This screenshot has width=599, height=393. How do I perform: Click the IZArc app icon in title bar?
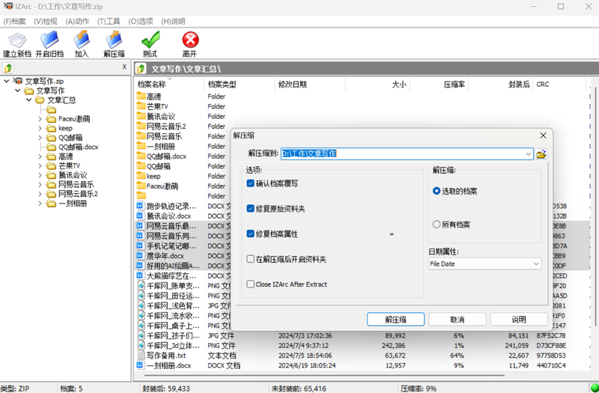[x=7, y=6]
